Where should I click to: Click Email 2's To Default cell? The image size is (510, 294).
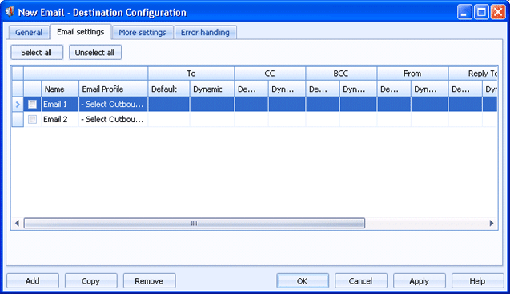169,119
